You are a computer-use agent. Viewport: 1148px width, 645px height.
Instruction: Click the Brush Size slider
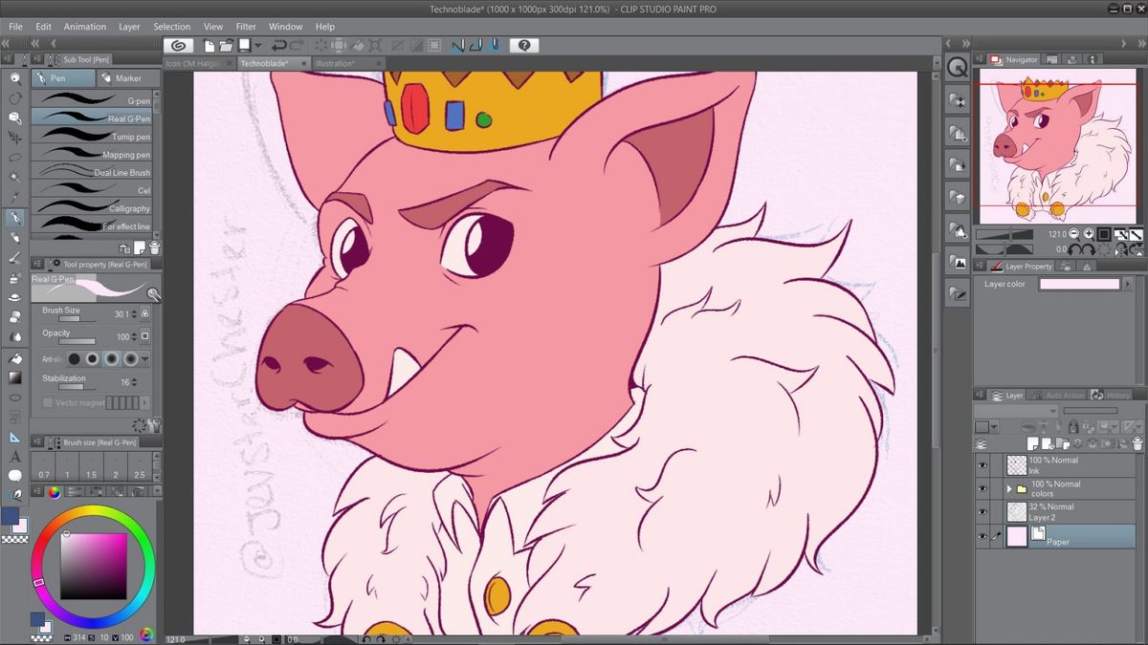pyautogui.click(x=77, y=319)
